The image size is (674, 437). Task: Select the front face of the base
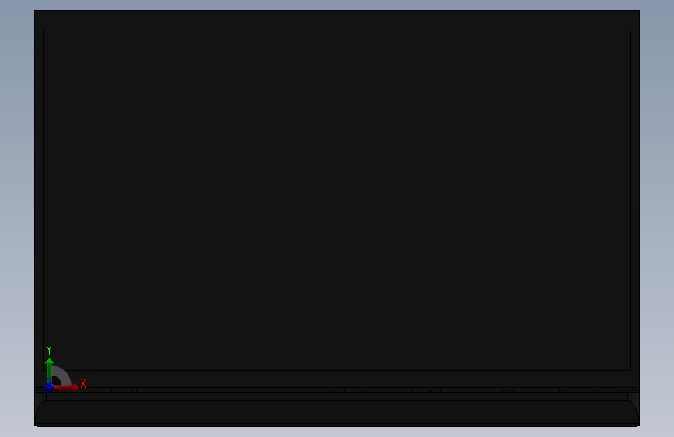(337, 412)
